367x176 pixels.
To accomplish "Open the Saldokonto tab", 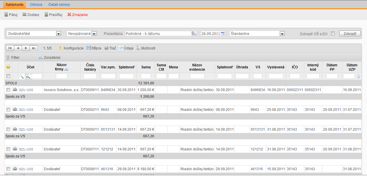I will tap(15, 5).
